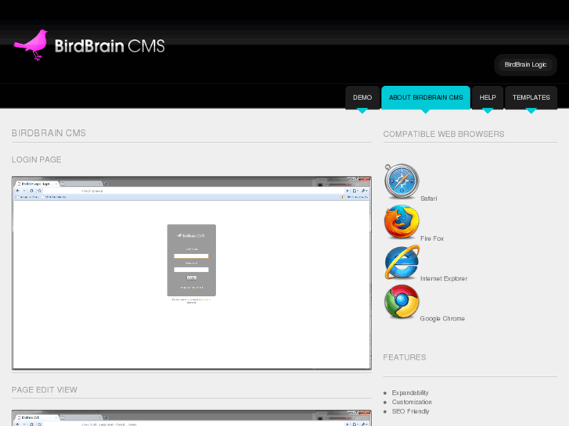Select the Google Chrome text label
The width and height of the screenshot is (569, 426).
coord(442,318)
